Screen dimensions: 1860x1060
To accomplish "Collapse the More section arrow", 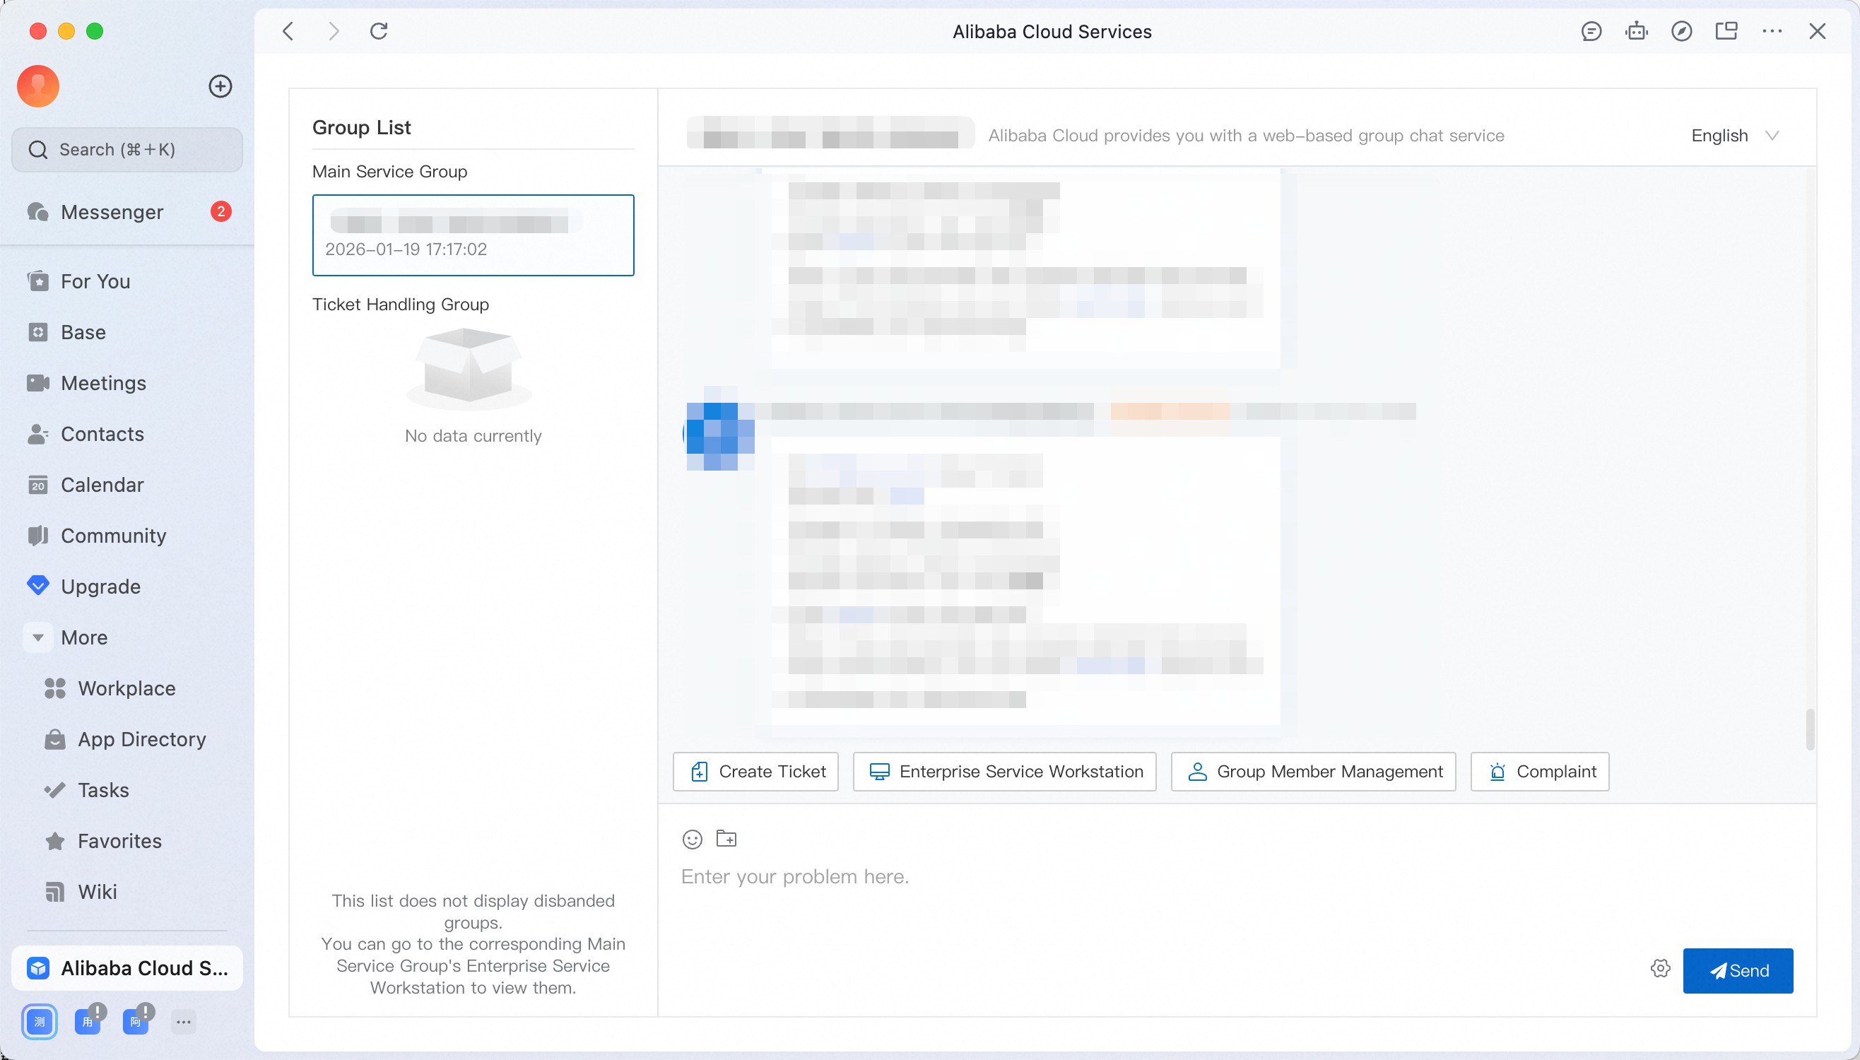I will (38, 637).
